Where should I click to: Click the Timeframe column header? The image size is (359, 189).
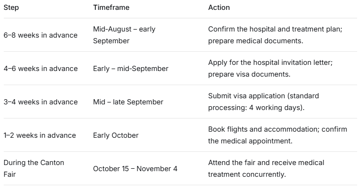(x=111, y=8)
